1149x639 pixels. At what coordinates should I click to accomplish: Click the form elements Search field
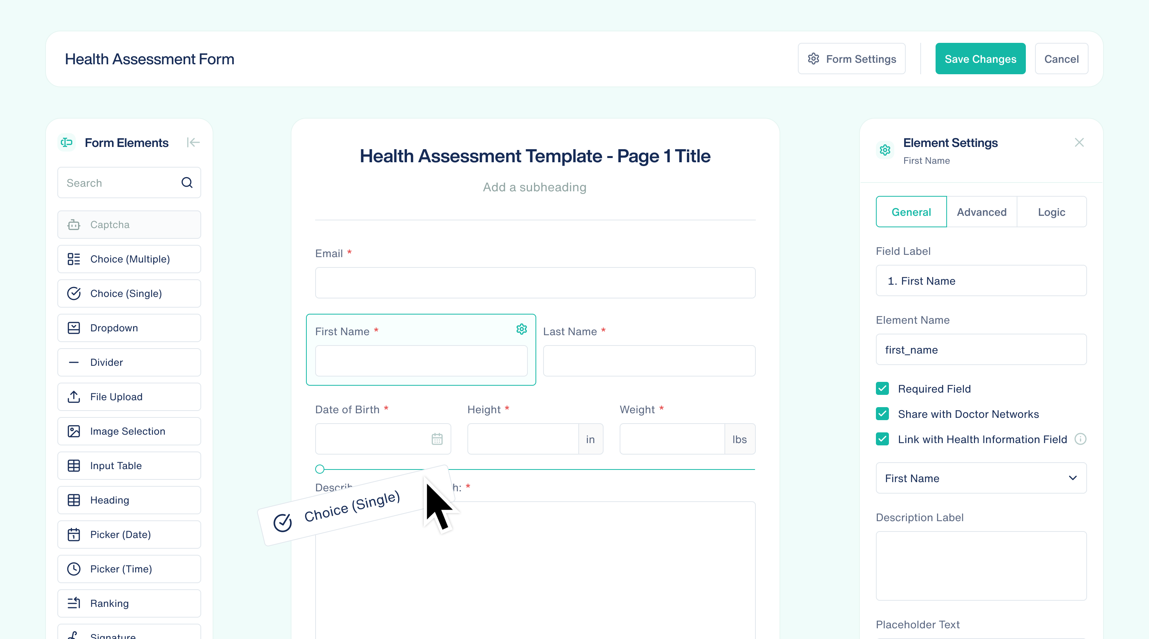point(129,183)
